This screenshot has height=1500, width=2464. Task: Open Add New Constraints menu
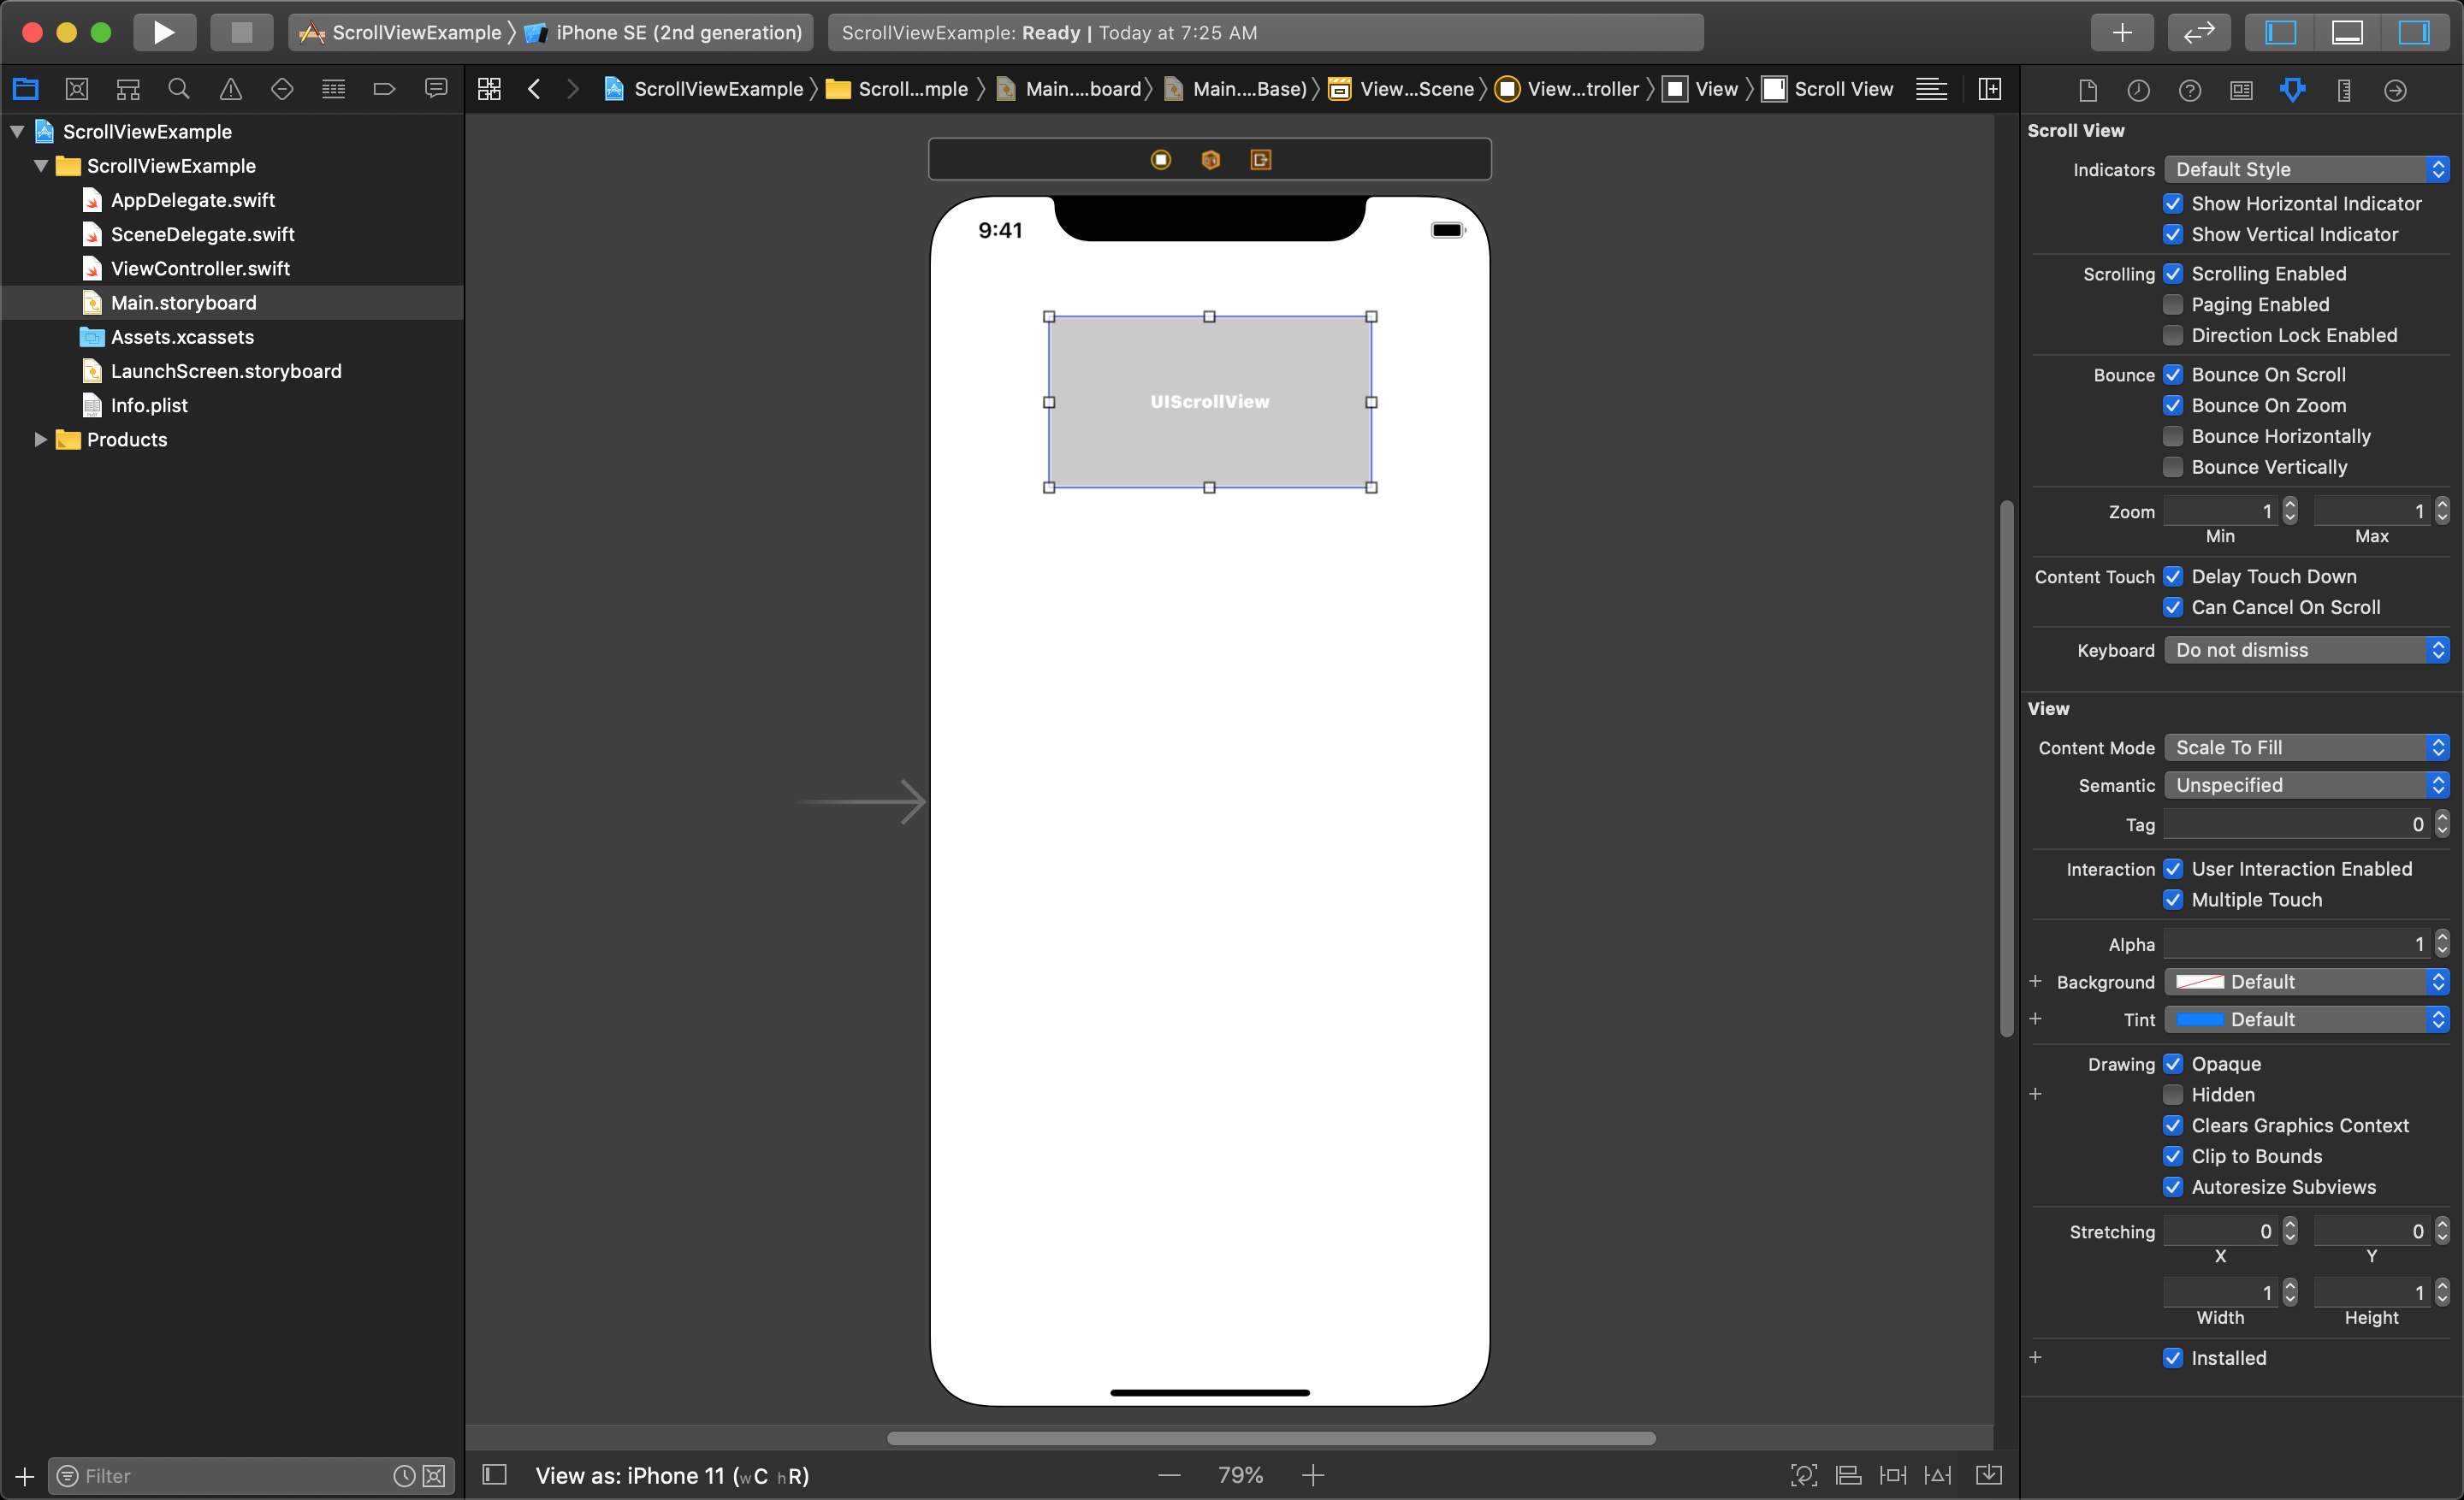[1893, 1475]
